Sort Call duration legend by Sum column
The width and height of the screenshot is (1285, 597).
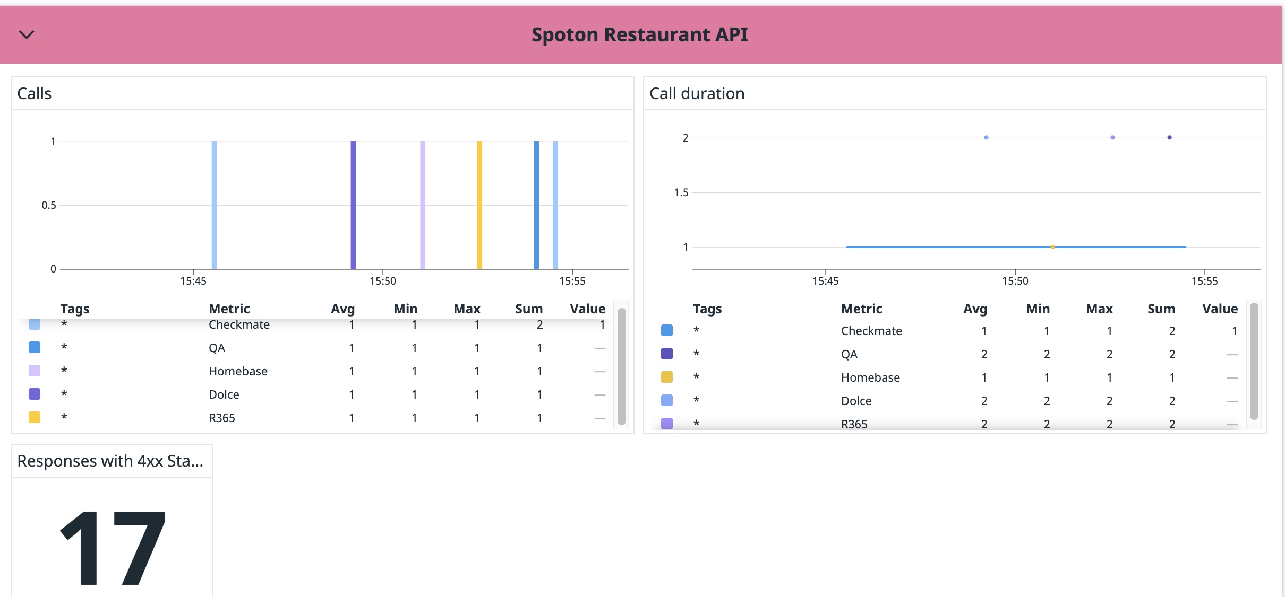coord(1161,309)
